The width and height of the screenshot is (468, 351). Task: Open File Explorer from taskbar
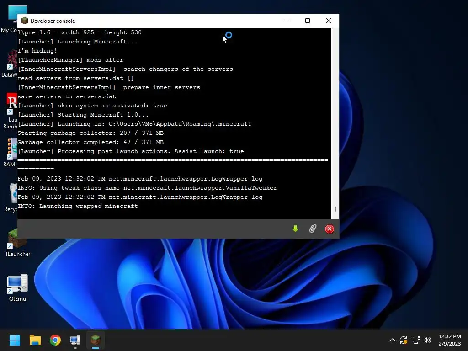(x=35, y=340)
